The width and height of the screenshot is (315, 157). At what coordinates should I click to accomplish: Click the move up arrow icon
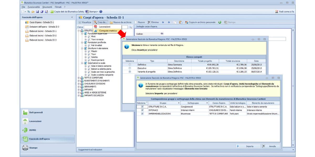[163, 23]
